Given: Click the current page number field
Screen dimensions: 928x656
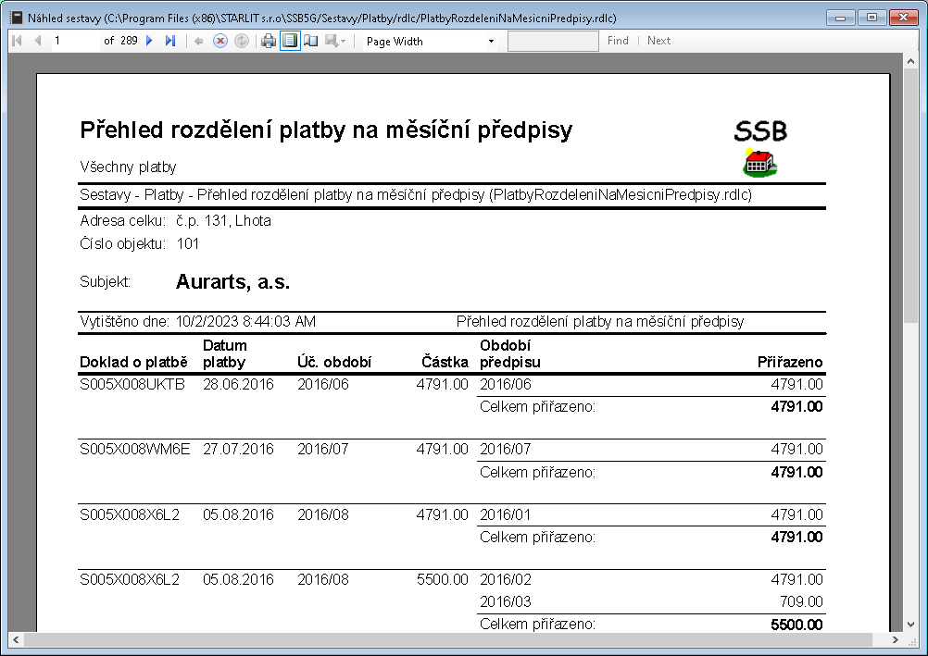Looking at the screenshot, I should click(x=74, y=41).
